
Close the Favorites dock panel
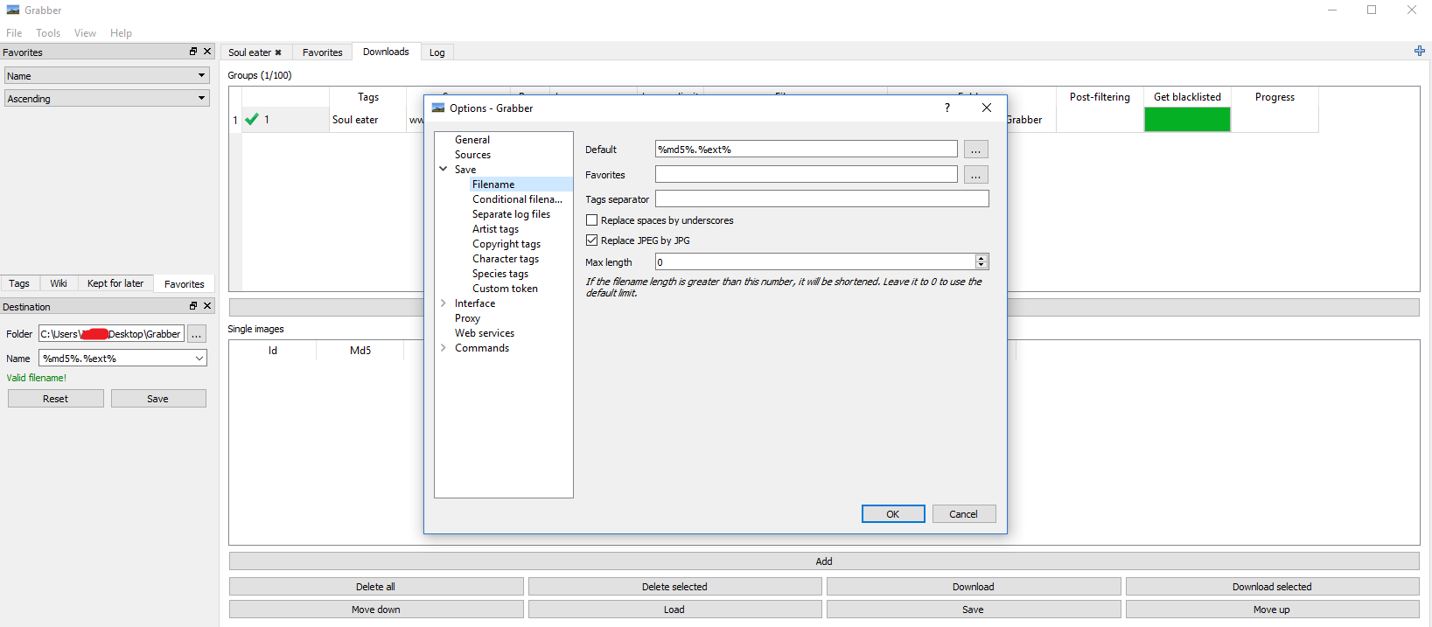(x=207, y=52)
